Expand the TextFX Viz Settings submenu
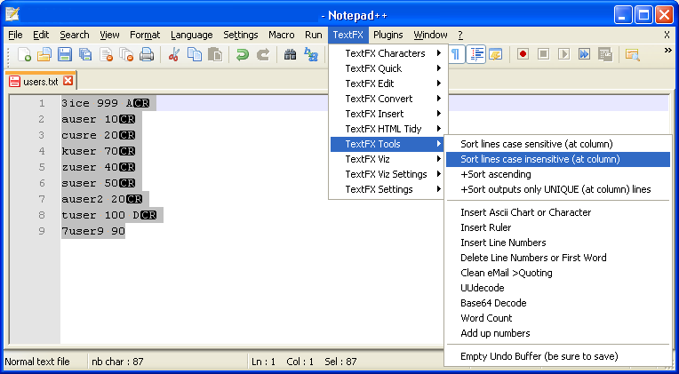This screenshot has height=374, width=679. 388,174
